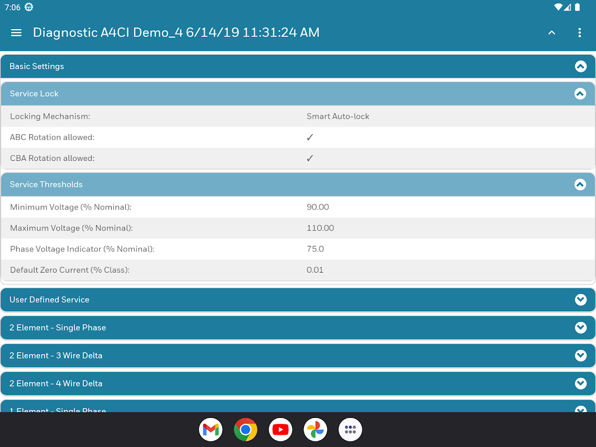The height and width of the screenshot is (447, 596).
Task: Tap the Wi-Fi status icon
Action: (x=558, y=7)
